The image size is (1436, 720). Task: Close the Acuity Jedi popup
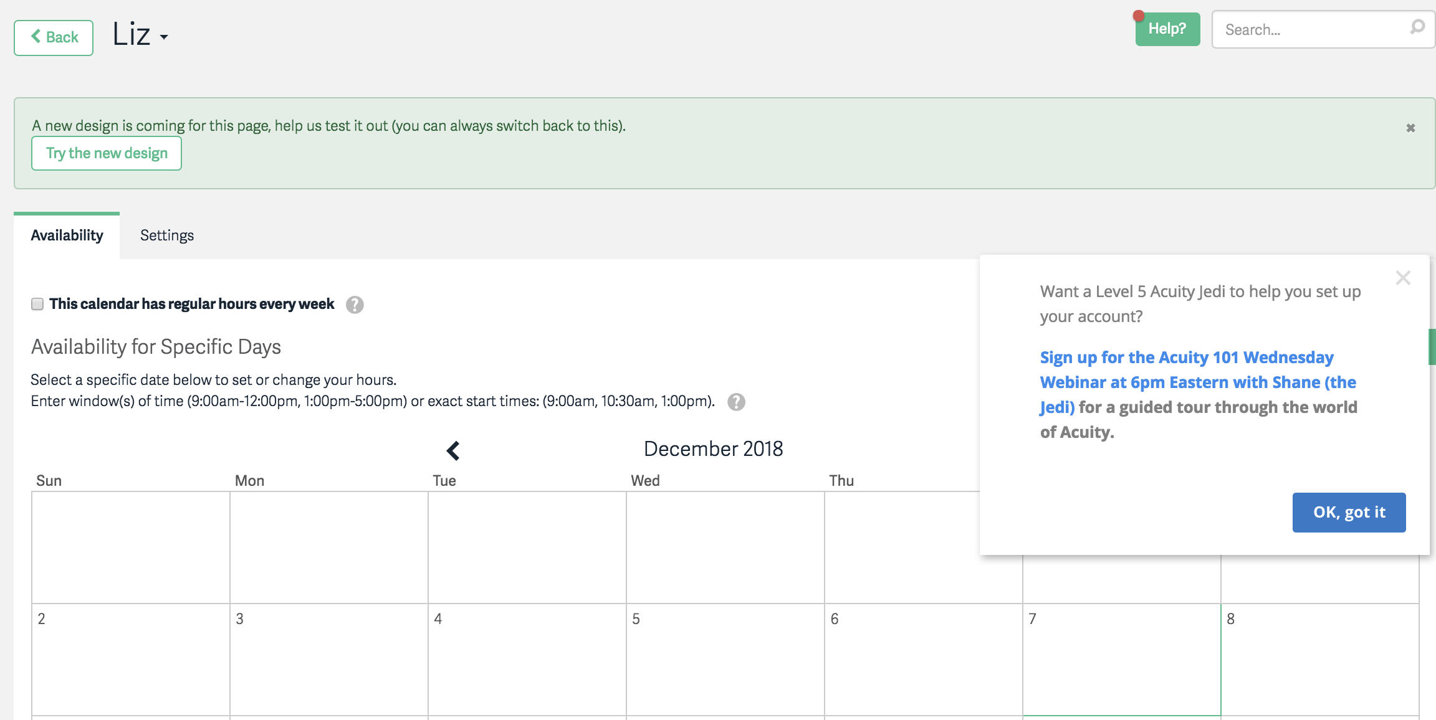point(1403,278)
